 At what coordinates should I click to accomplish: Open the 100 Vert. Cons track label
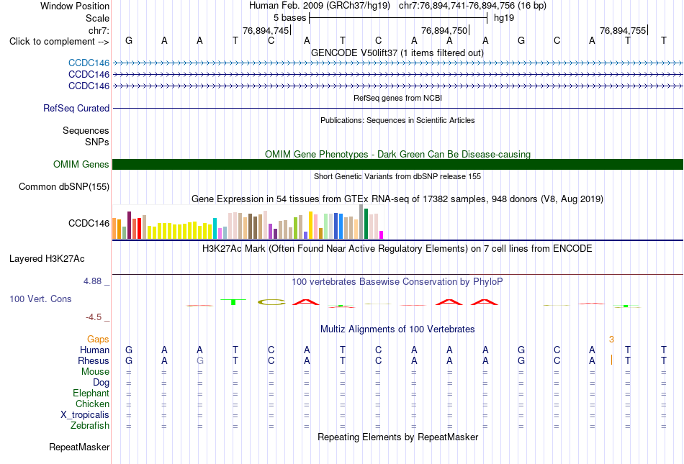40,299
